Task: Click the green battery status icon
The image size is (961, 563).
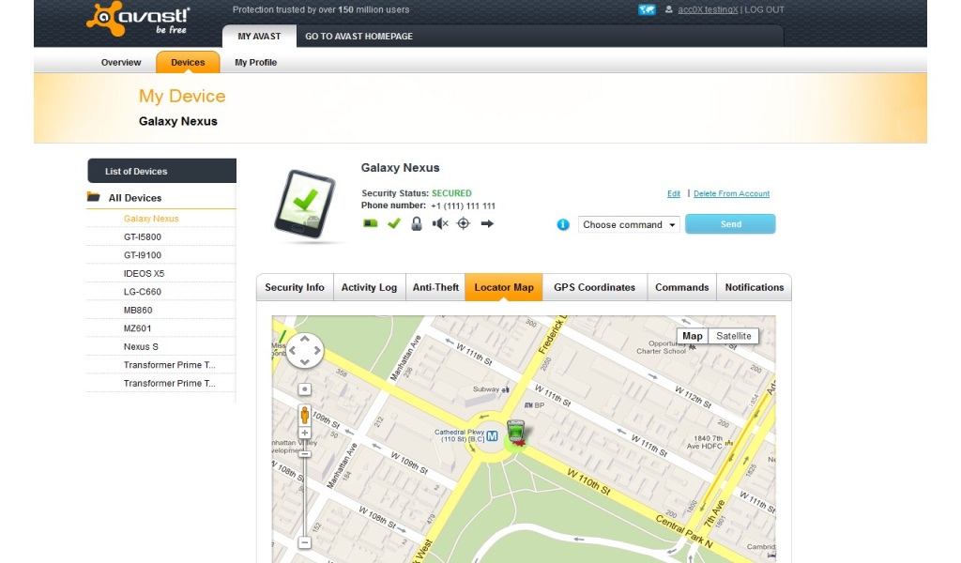Action: click(x=371, y=223)
